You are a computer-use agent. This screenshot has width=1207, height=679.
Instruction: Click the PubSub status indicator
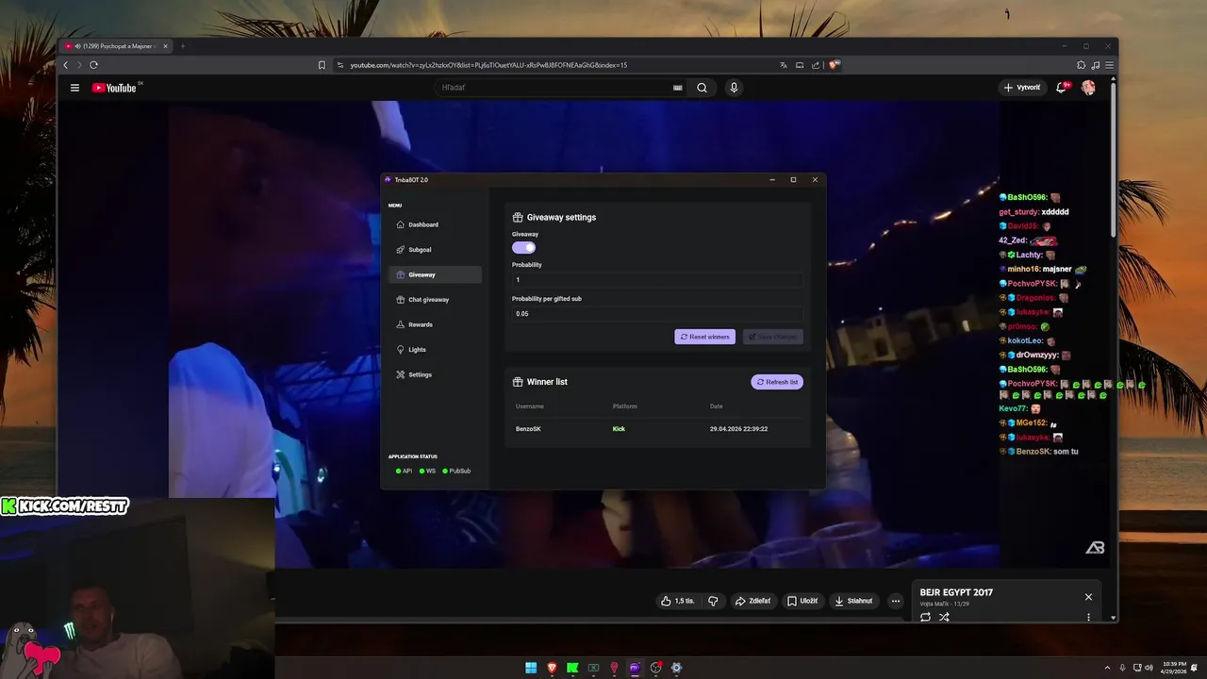point(456,471)
